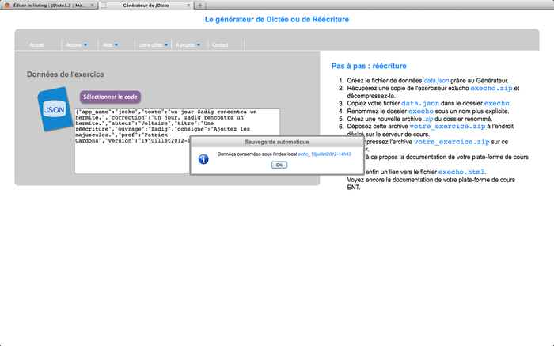Image resolution: width=554 pixels, height=346 pixels.
Task: Open the Contact menu item
Action: (x=220, y=45)
